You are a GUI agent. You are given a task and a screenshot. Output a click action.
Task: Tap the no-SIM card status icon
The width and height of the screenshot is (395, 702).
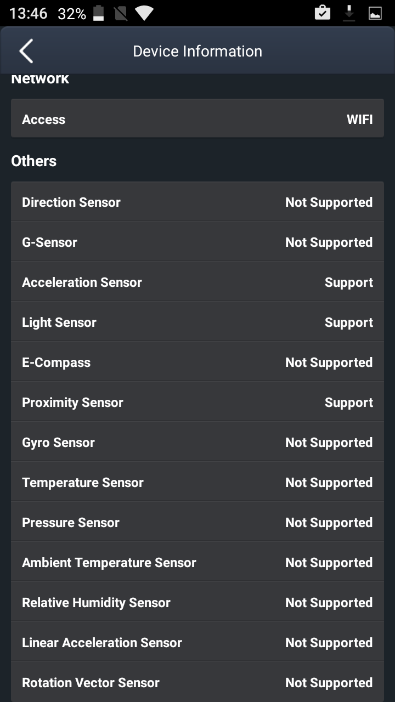coord(121,14)
